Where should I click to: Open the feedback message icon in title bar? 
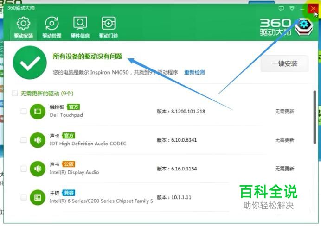(281, 8)
